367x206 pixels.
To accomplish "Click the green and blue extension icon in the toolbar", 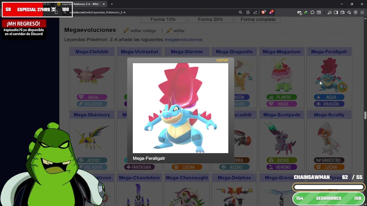I will [306, 12].
